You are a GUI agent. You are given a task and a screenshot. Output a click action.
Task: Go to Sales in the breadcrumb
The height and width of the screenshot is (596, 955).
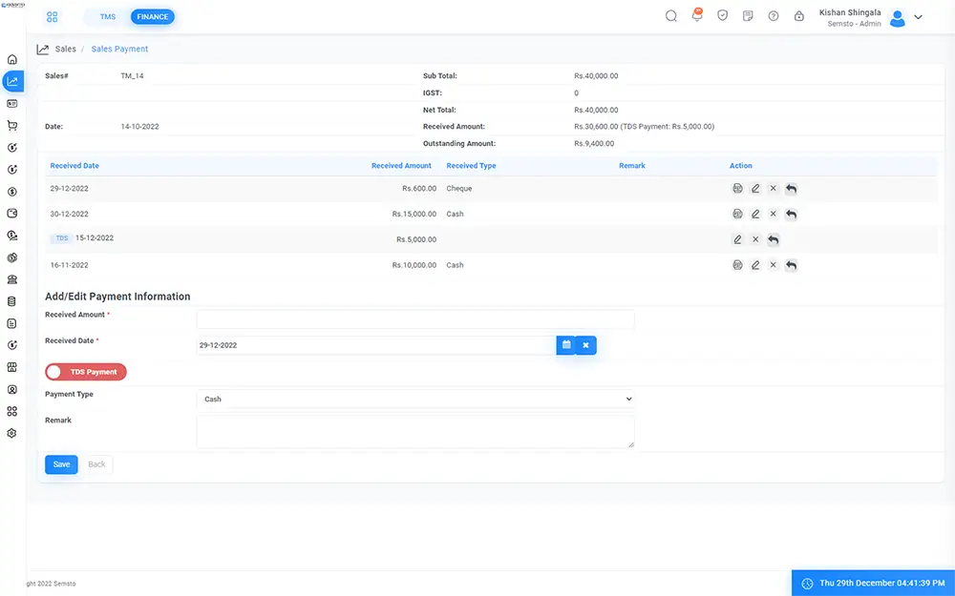tap(65, 49)
